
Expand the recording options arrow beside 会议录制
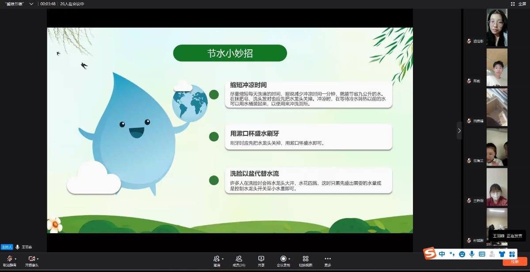289,259
